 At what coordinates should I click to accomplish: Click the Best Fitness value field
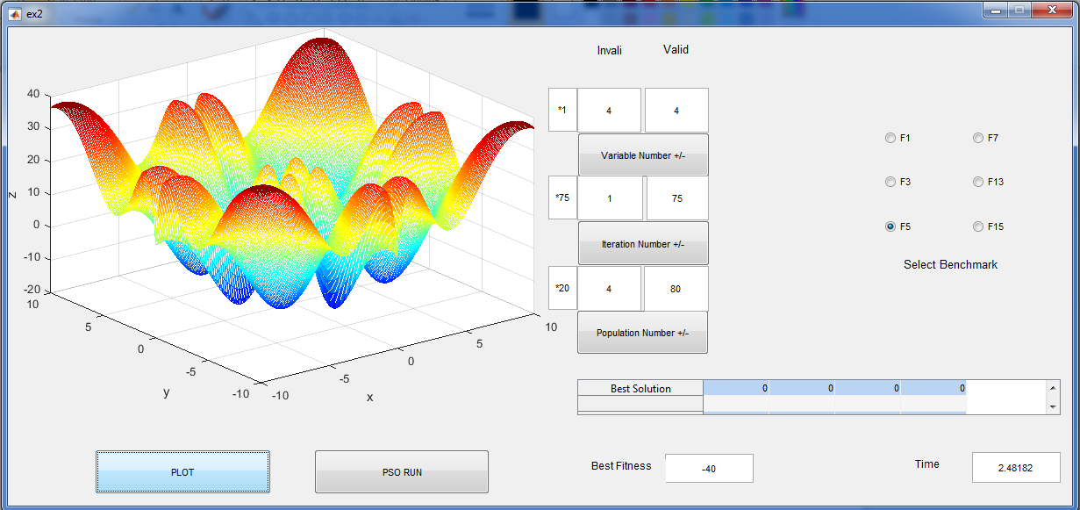point(709,469)
